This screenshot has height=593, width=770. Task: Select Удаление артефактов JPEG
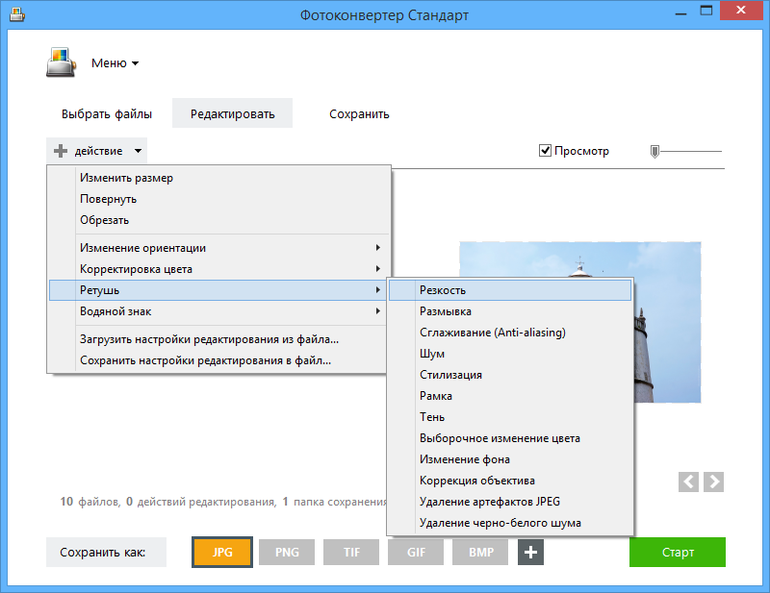pos(510,502)
